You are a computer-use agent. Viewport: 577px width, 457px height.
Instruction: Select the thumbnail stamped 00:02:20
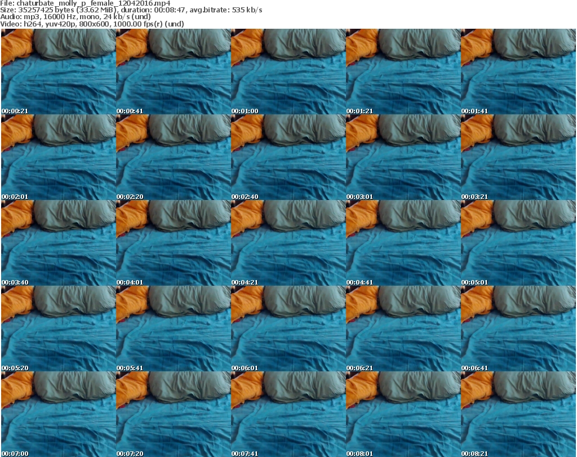click(174, 157)
